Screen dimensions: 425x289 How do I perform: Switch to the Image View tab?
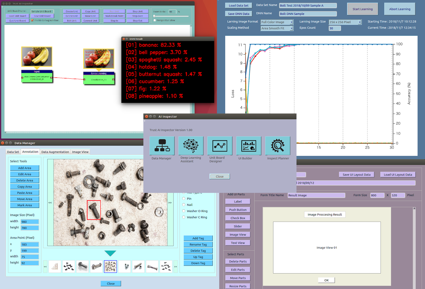80,152
